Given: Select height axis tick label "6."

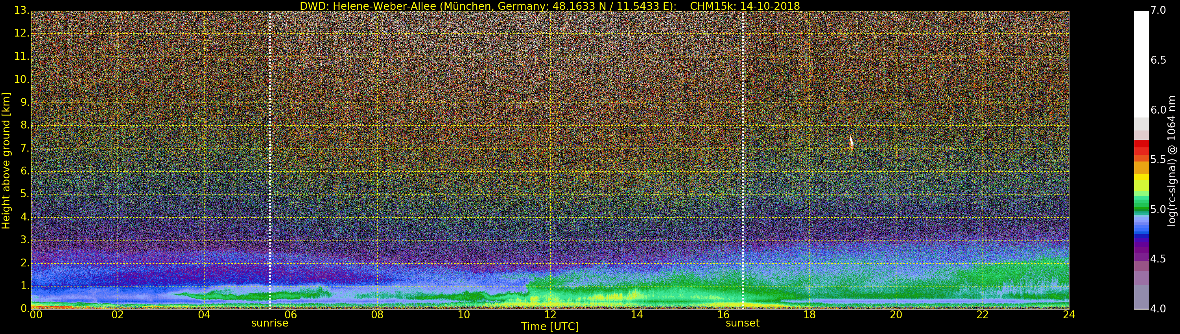Looking at the screenshot, I should pyautogui.click(x=25, y=171).
